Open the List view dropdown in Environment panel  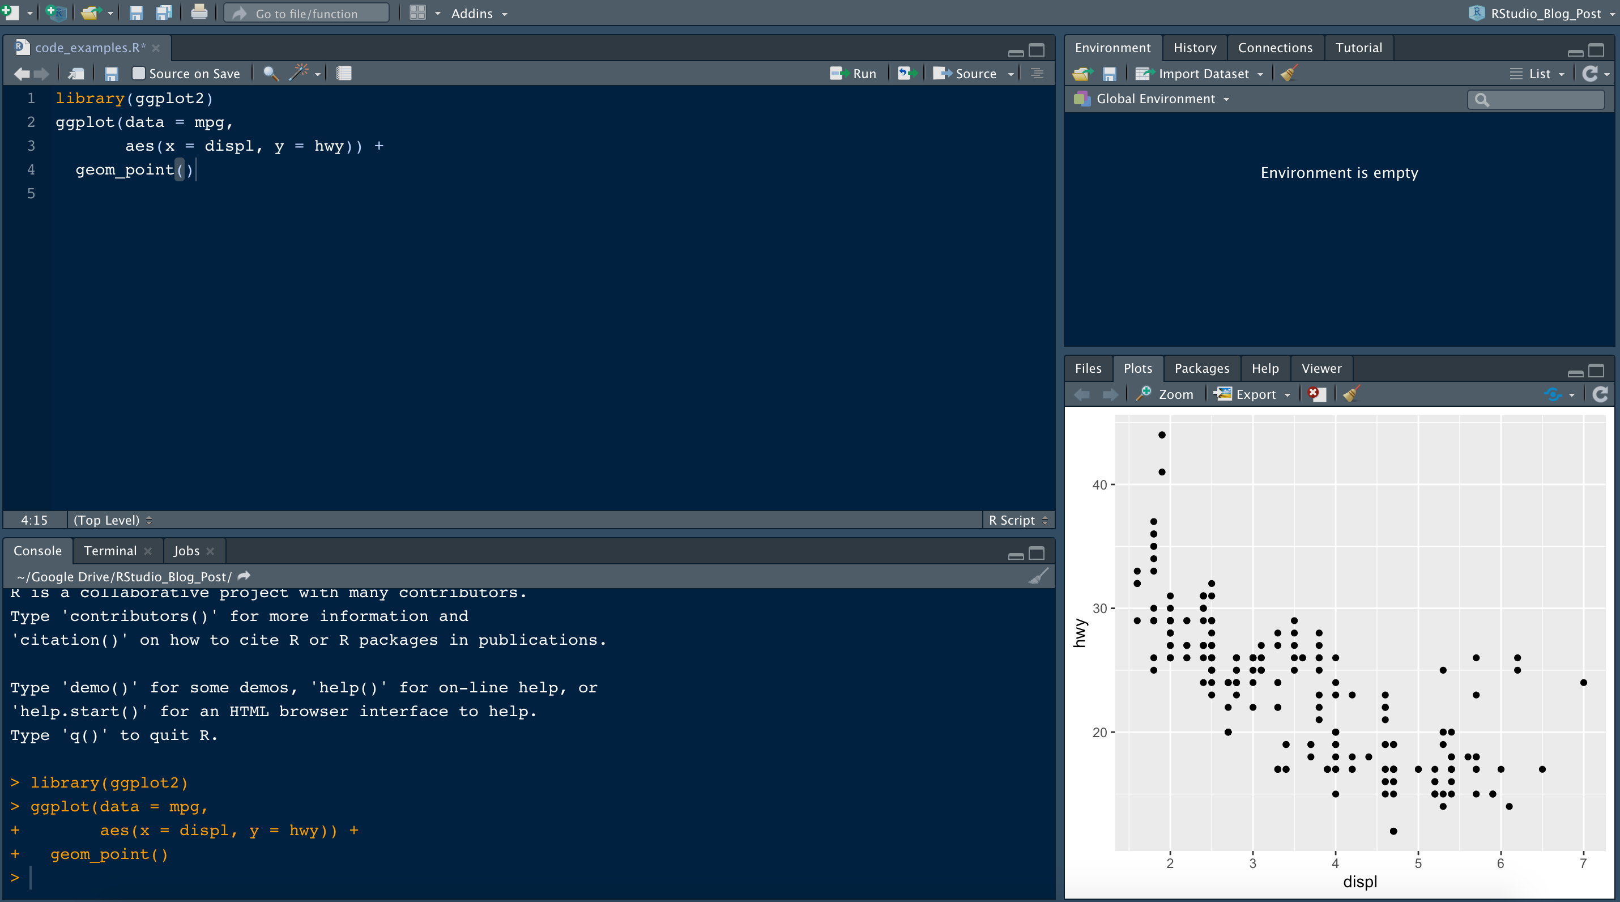click(1549, 72)
